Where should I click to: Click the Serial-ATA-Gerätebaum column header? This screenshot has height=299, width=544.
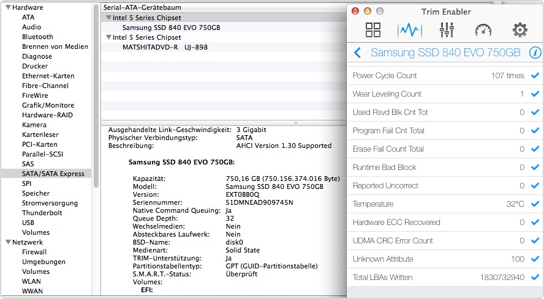142,7
